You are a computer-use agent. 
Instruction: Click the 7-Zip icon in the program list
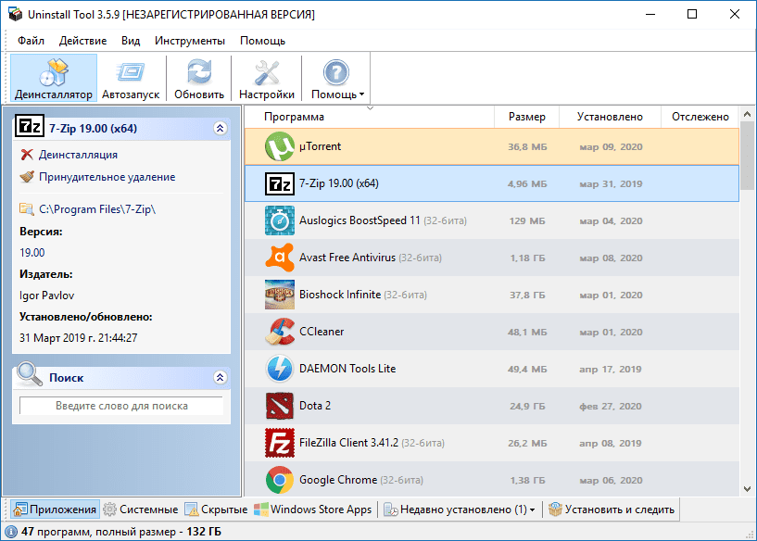coord(280,183)
